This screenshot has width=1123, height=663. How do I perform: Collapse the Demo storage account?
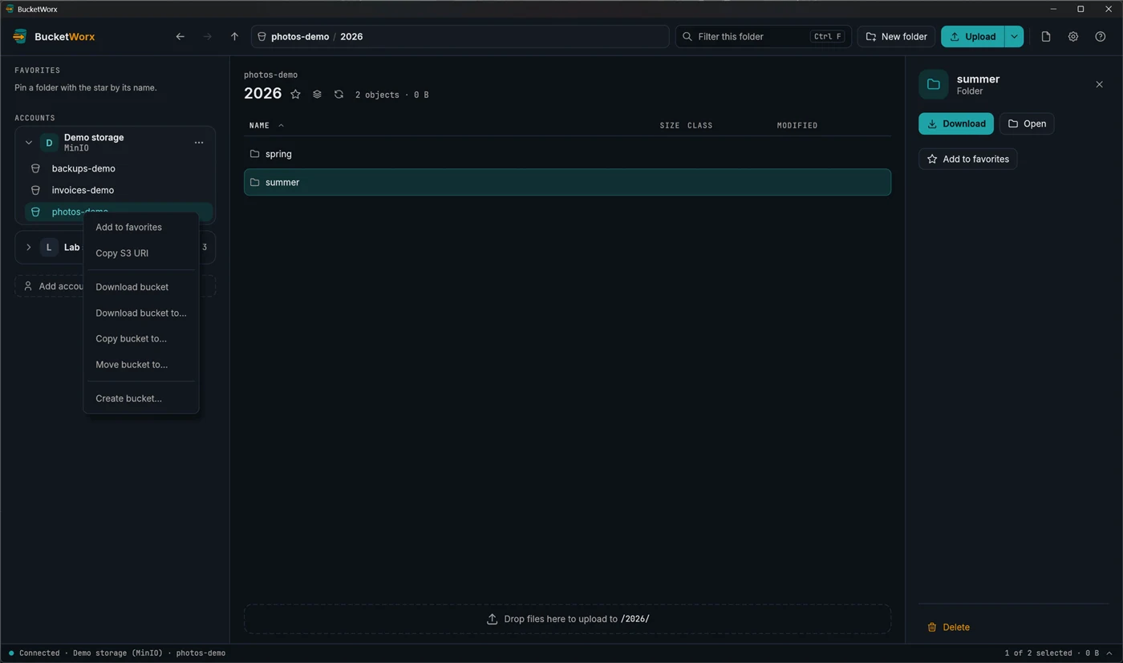pos(28,143)
